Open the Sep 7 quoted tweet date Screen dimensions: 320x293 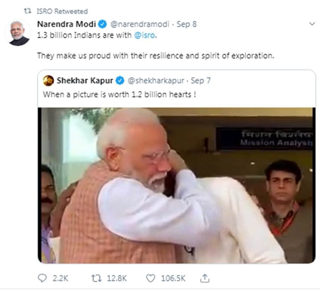tap(201, 80)
